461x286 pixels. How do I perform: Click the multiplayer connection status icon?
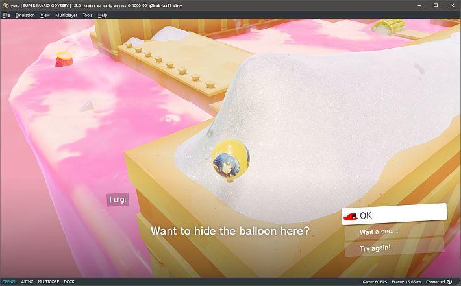coord(449,281)
